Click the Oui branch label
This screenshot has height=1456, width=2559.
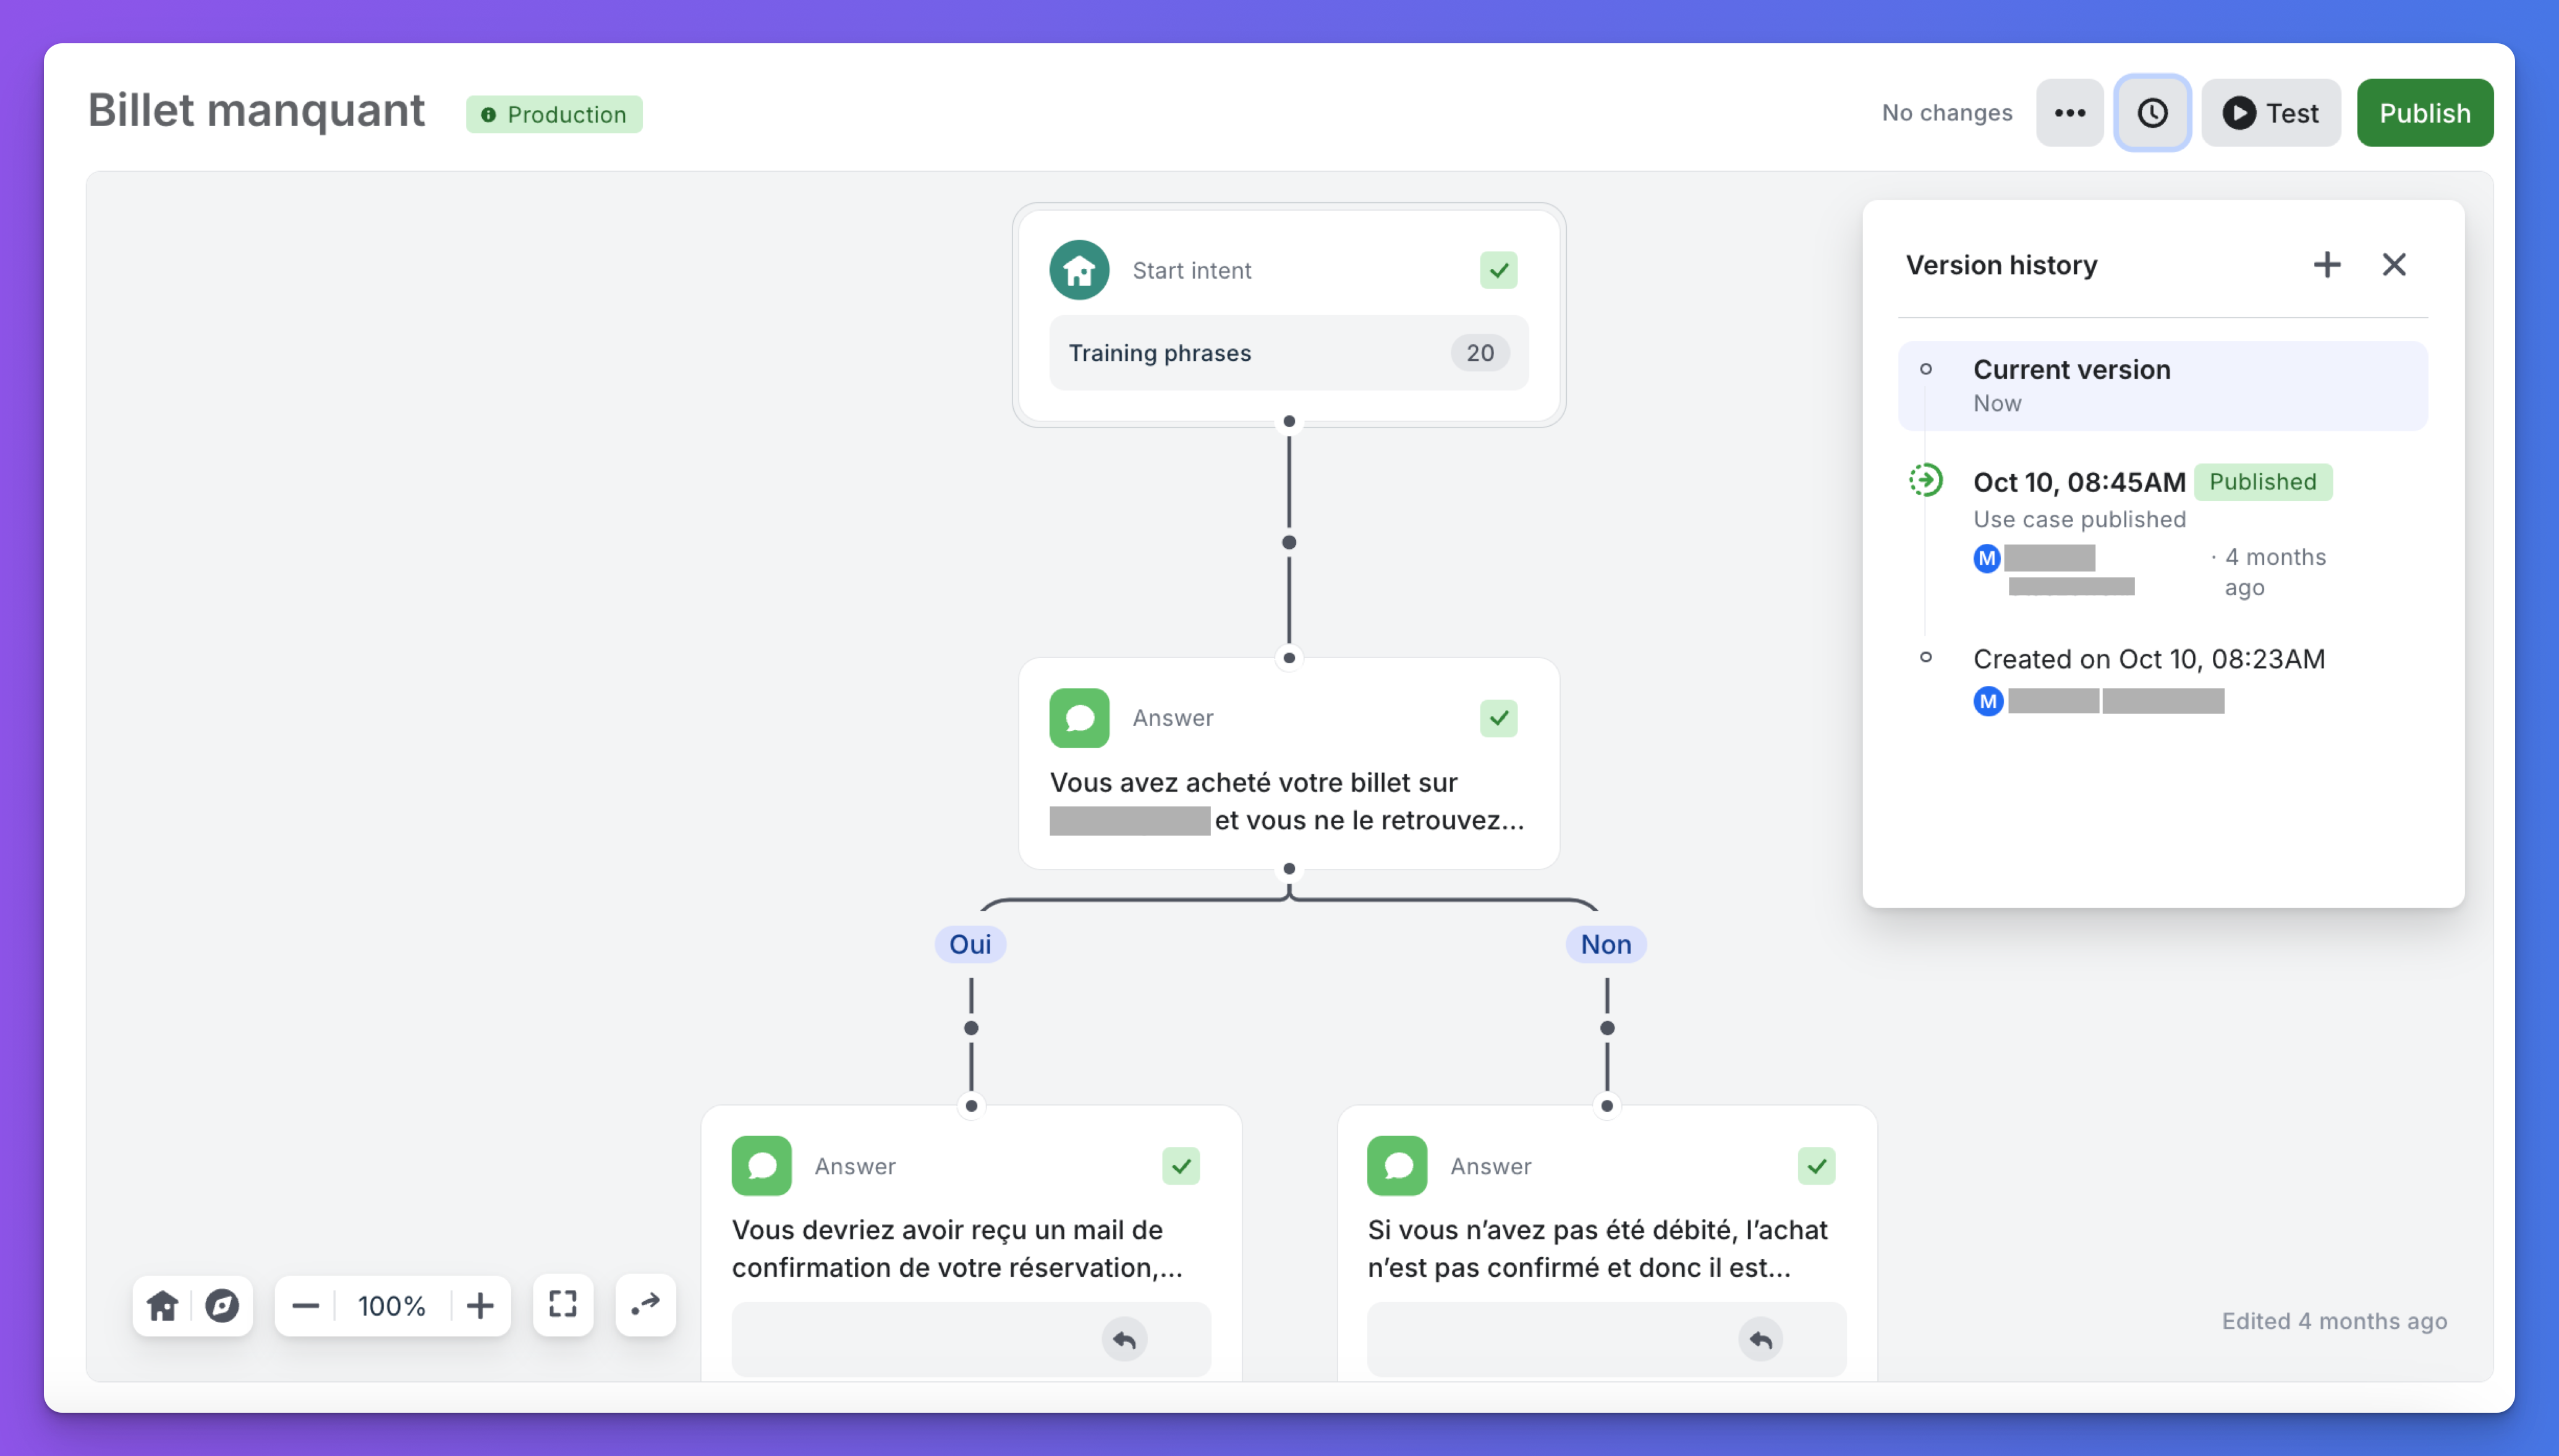(970, 944)
